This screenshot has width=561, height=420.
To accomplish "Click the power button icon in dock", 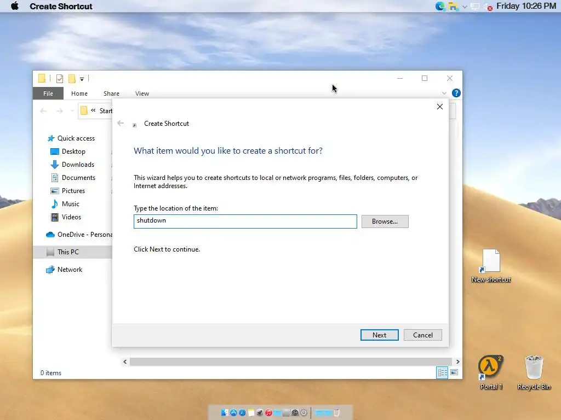I will click(304, 412).
